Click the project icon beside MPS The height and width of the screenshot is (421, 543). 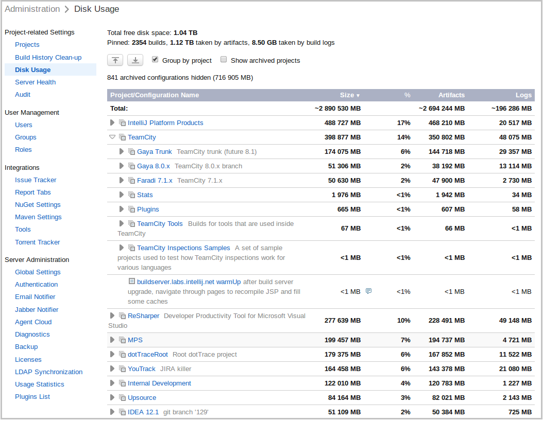(x=122, y=340)
